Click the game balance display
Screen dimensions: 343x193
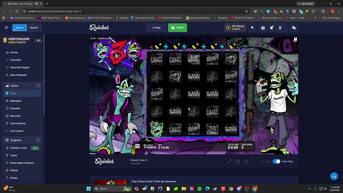(150, 146)
